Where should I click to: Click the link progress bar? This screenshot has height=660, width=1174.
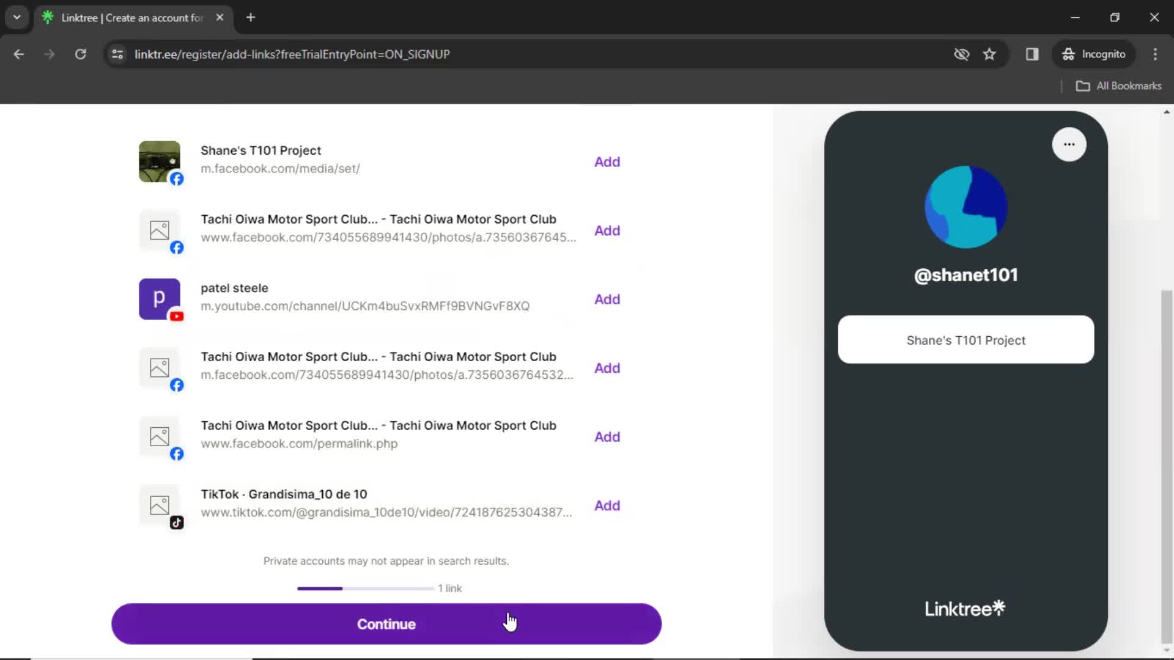click(365, 588)
